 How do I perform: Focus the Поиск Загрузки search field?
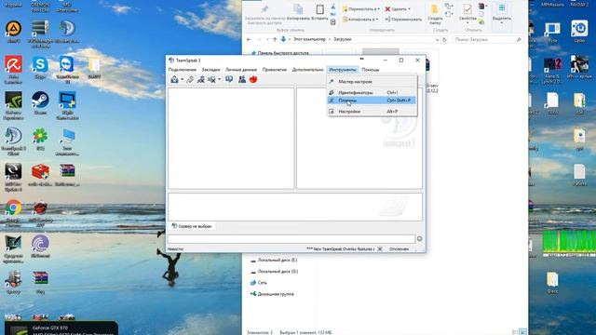[488, 39]
